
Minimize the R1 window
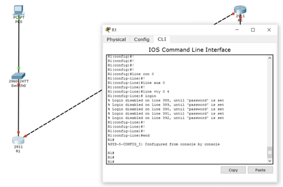237,30
